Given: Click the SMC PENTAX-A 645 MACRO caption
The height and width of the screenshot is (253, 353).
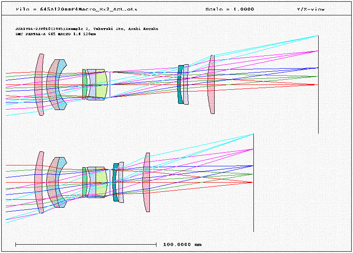Looking at the screenshot, I should click(56, 34).
